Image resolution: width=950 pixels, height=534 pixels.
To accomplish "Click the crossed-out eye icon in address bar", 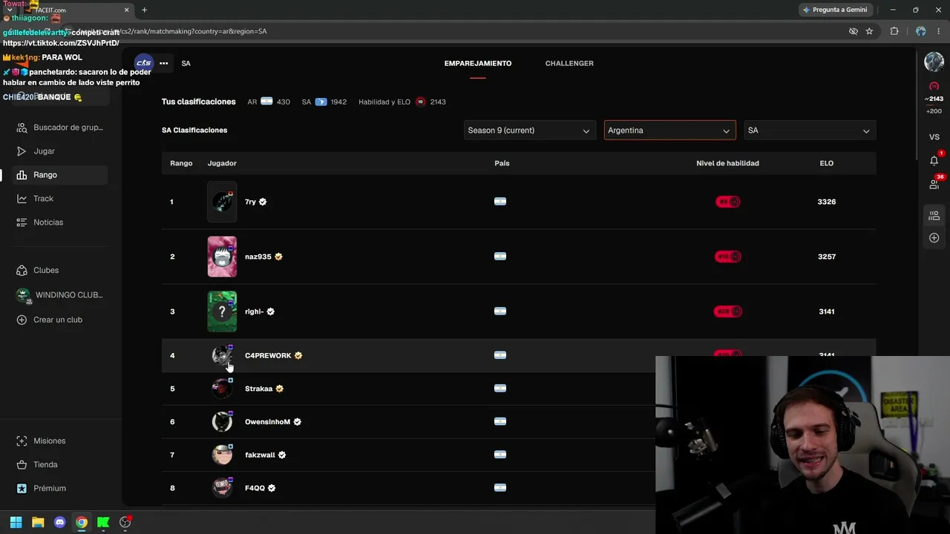I will point(853,31).
